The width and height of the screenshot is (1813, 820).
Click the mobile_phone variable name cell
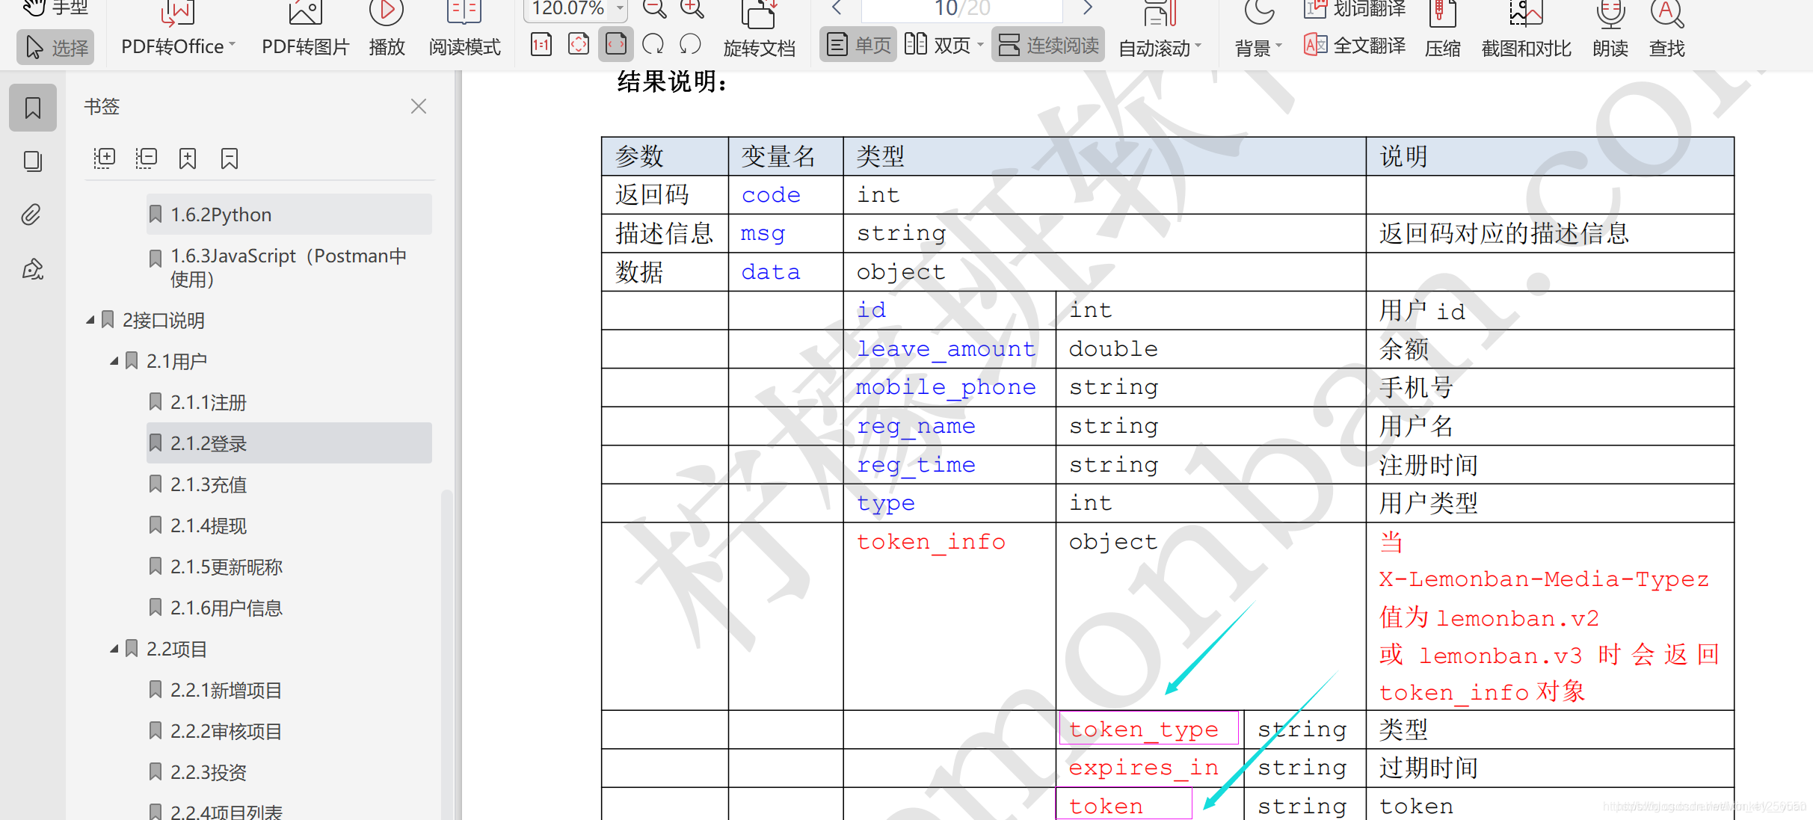click(949, 387)
